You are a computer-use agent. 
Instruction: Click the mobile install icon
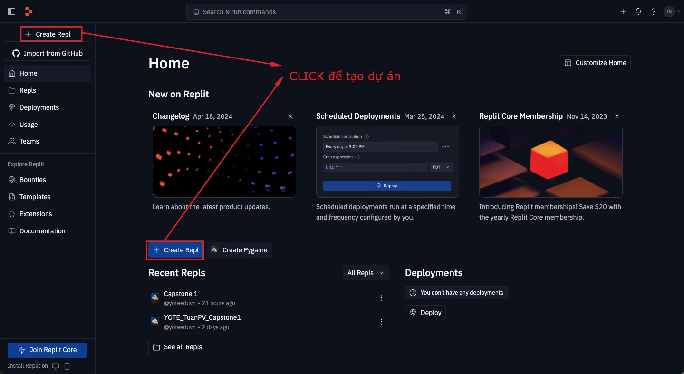(x=67, y=366)
